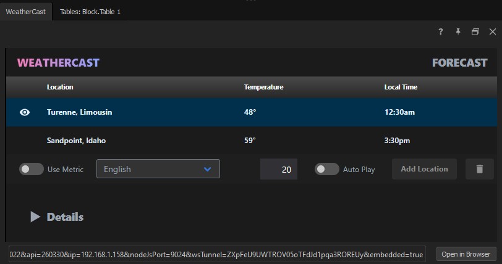Open the FORECAST view link
Viewport: 502px width, 264px height.
[x=460, y=63]
